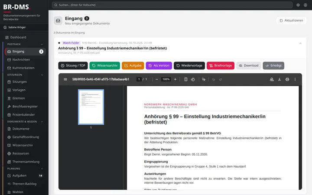Viewport: 312px width, 195px height.
Task: Open the settings gear icon in top bar
Action: [x=298, y=5]
